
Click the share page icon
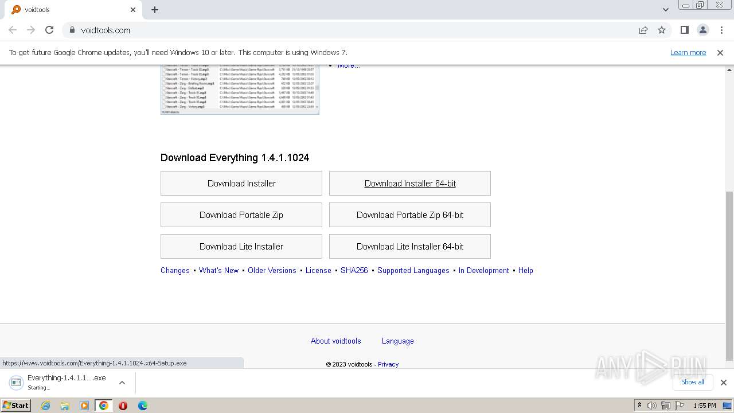(x=643, y=30)
